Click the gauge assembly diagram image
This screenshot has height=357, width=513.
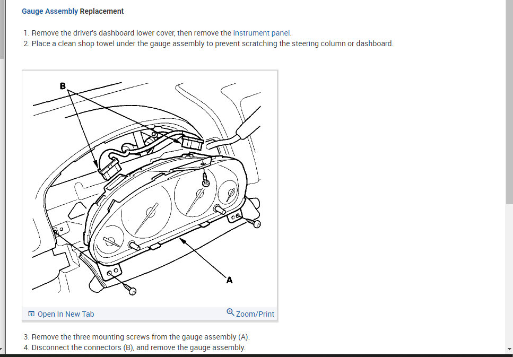150,189
